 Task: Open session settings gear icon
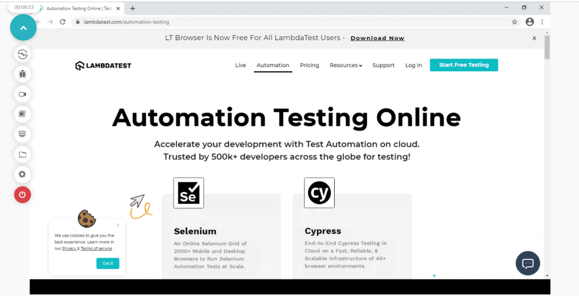click(x=23, y=175)
